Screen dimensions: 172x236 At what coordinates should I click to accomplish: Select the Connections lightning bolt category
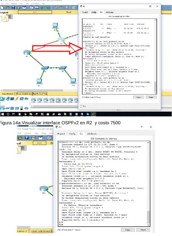click(x=17, y=99)
